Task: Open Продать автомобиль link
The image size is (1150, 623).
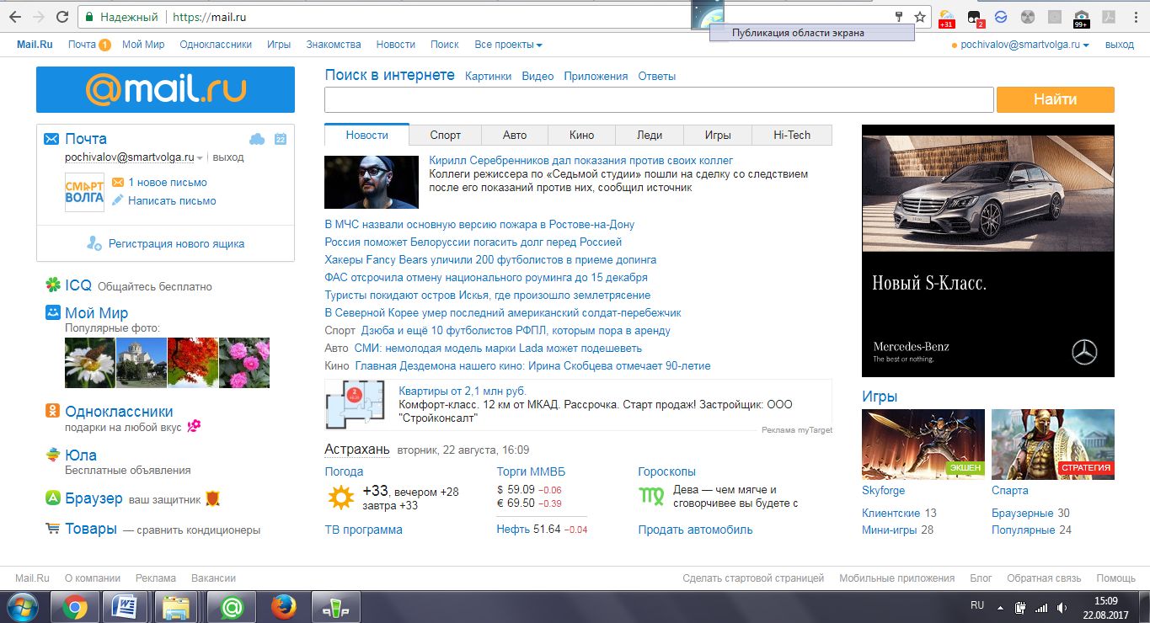Action: click(696, 530)
